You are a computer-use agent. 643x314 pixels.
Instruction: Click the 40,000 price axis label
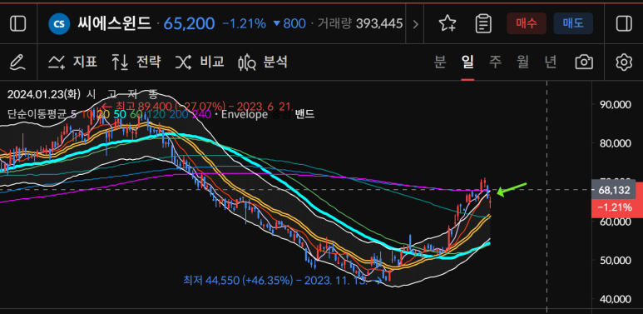pos(615,300)
